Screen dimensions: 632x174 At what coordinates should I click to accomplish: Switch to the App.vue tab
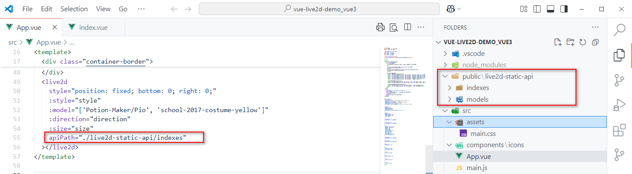31,27
